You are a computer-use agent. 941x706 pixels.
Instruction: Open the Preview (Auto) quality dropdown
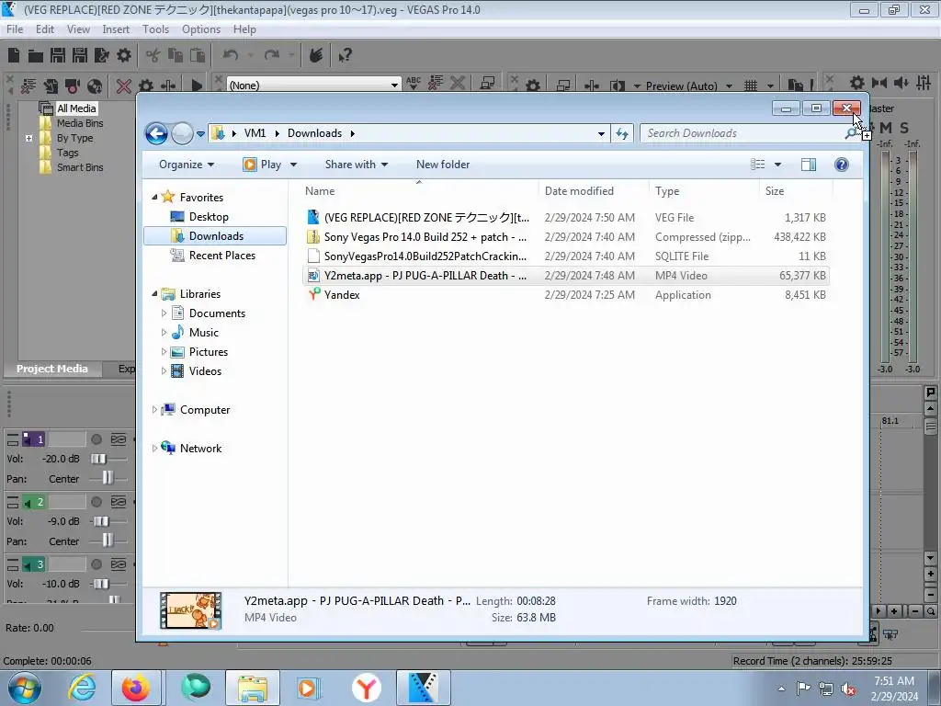point(729,85)
